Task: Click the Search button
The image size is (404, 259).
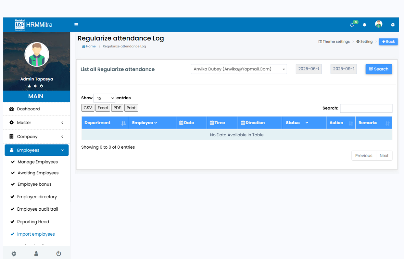Action: pos(379,69)
